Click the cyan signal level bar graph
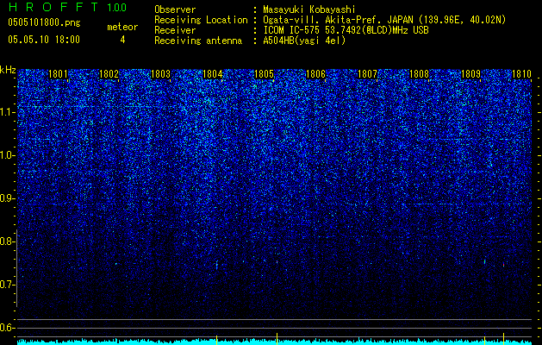The image size is (542, 345). tap(275, 342)
